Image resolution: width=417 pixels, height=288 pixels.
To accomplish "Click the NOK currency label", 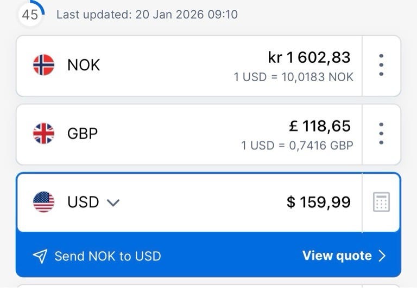I will click(x=84, y=65).
